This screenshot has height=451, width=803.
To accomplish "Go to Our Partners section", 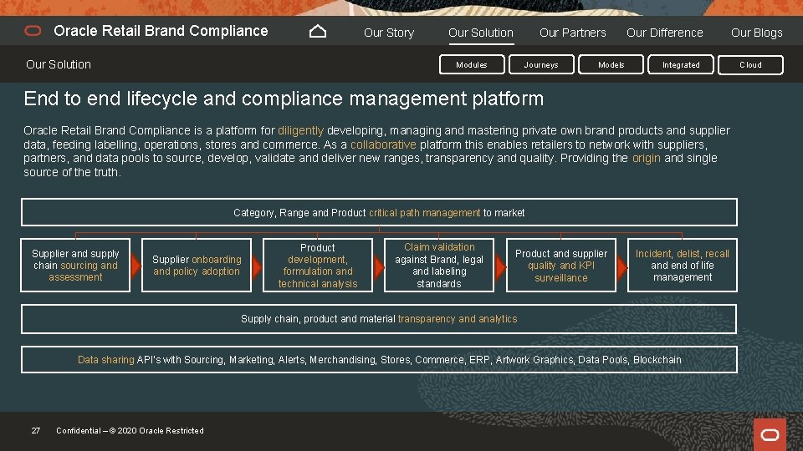I will (x=572, y=33).
